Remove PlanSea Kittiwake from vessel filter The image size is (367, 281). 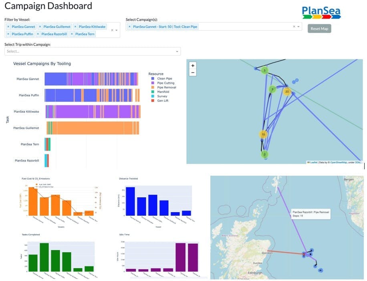(75, 27)
